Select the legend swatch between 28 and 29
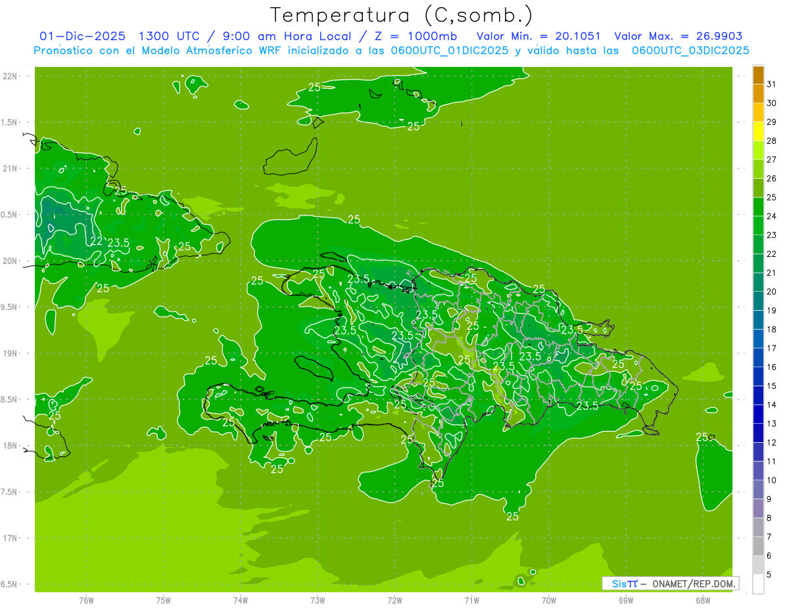 (758, 131)
